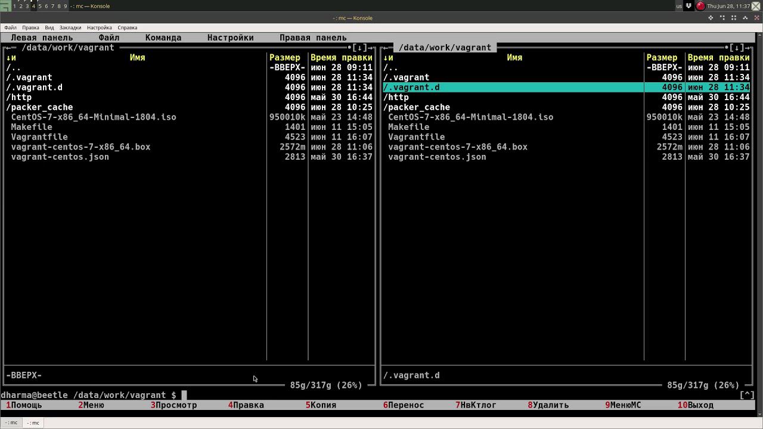Select /http directory in left panel
This screenshot has height=429, width=763.
tap(190, 97)
